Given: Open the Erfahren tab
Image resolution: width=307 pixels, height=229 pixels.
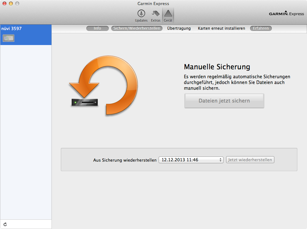Looking at the screenshot, I should click(x=261, y=28).
